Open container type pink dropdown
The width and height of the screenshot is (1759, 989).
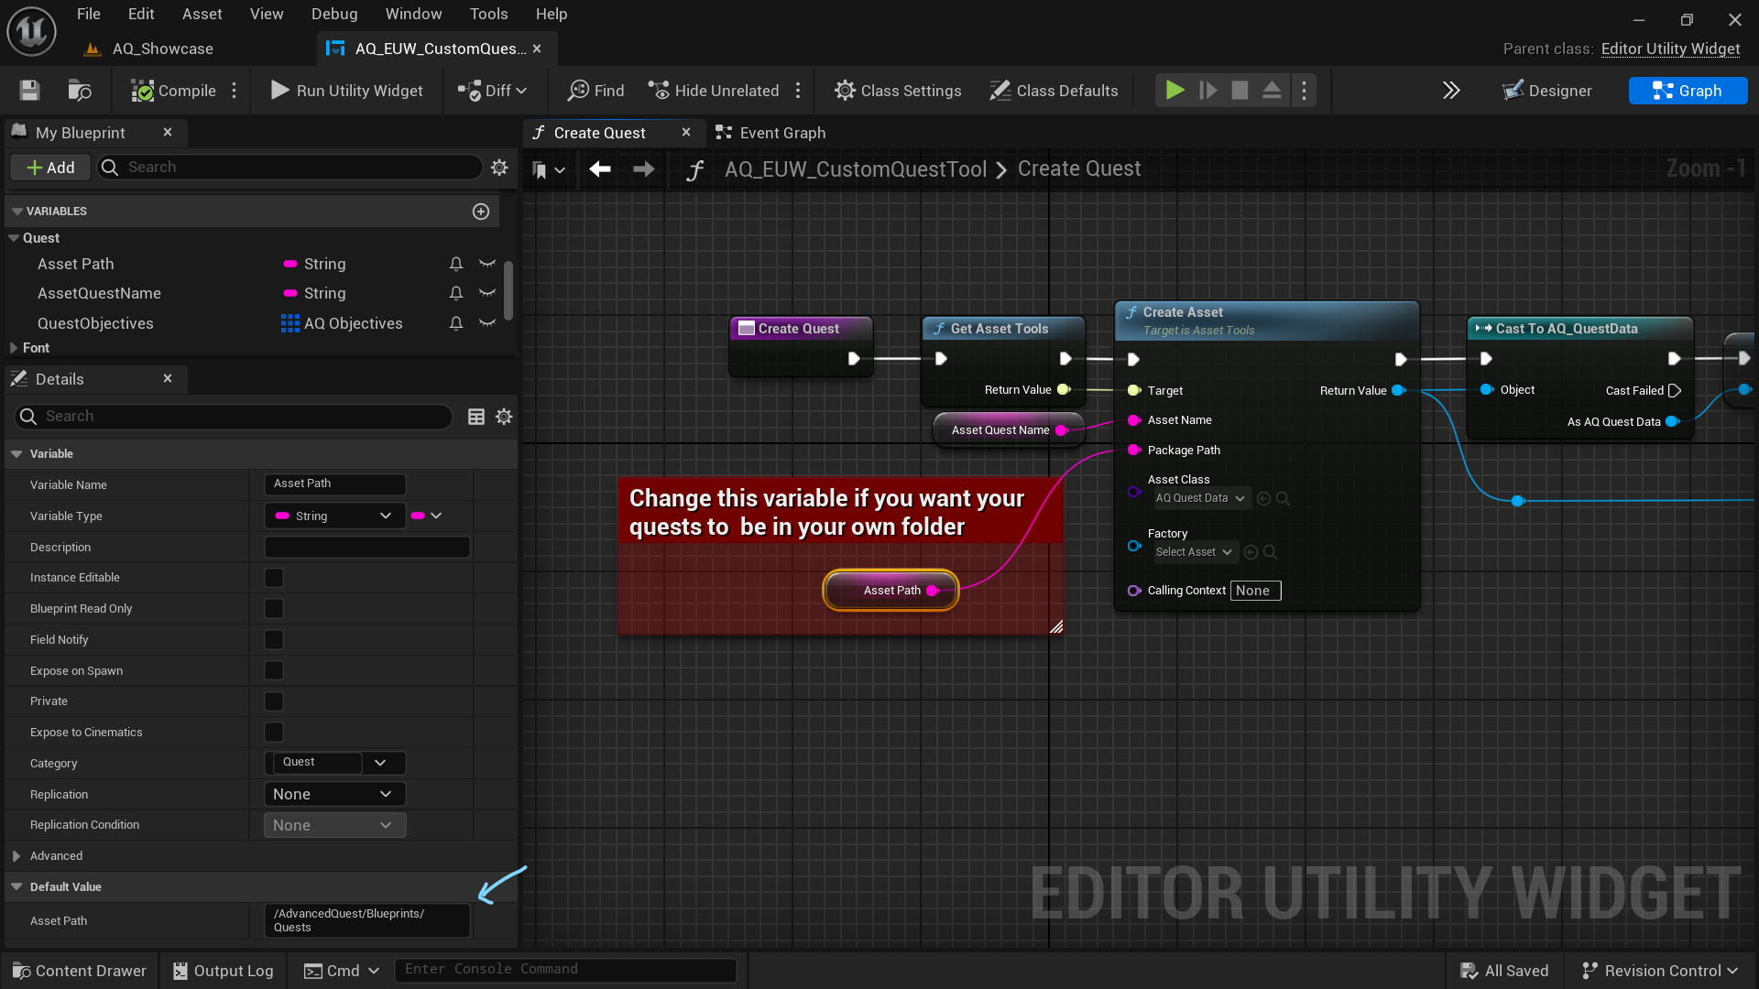pyautogui.click(x=427, y=516)
